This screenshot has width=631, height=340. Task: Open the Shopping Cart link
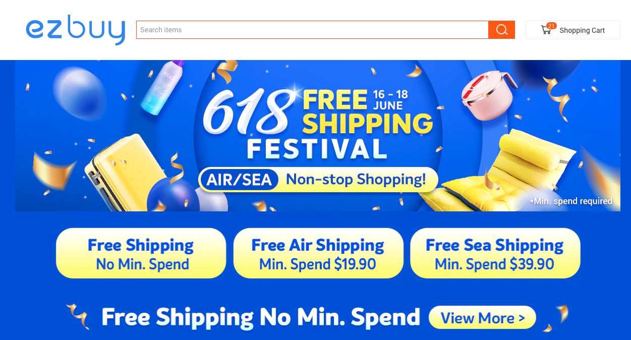(x=582, y=30)
